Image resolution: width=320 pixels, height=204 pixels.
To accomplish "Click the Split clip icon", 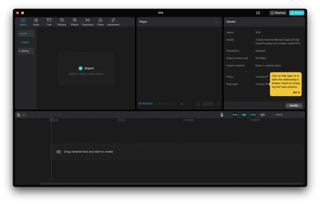I will pyautogui.click(x=51, y=115).
